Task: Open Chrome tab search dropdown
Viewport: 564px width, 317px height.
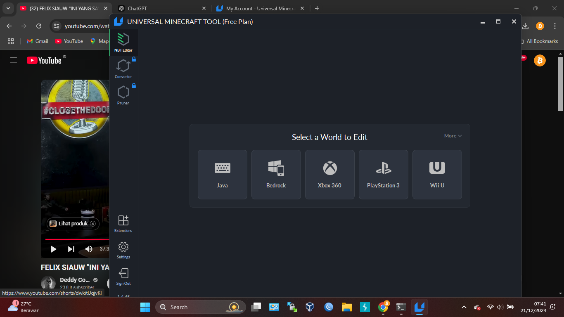Action: (8, 8)
